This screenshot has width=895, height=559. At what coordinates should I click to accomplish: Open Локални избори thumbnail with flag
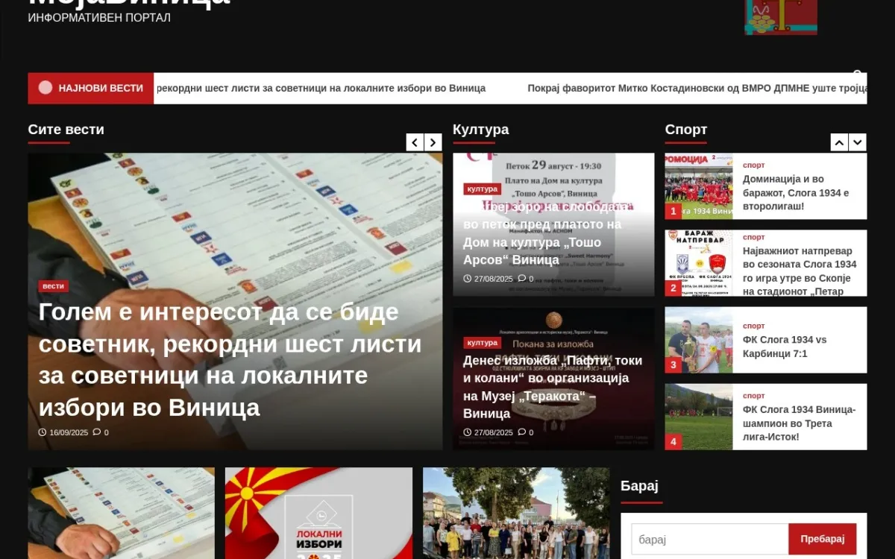[x=318, y=513]
